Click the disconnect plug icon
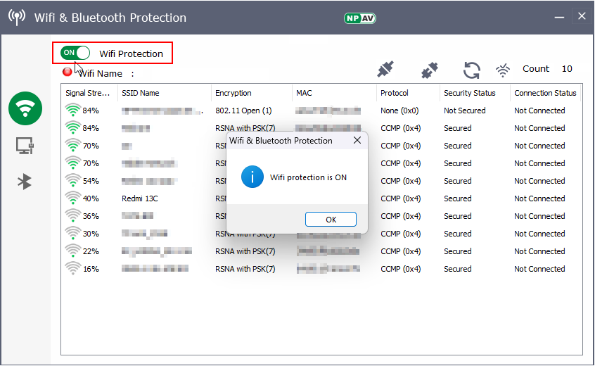595x366 pixels. [429, 70]
